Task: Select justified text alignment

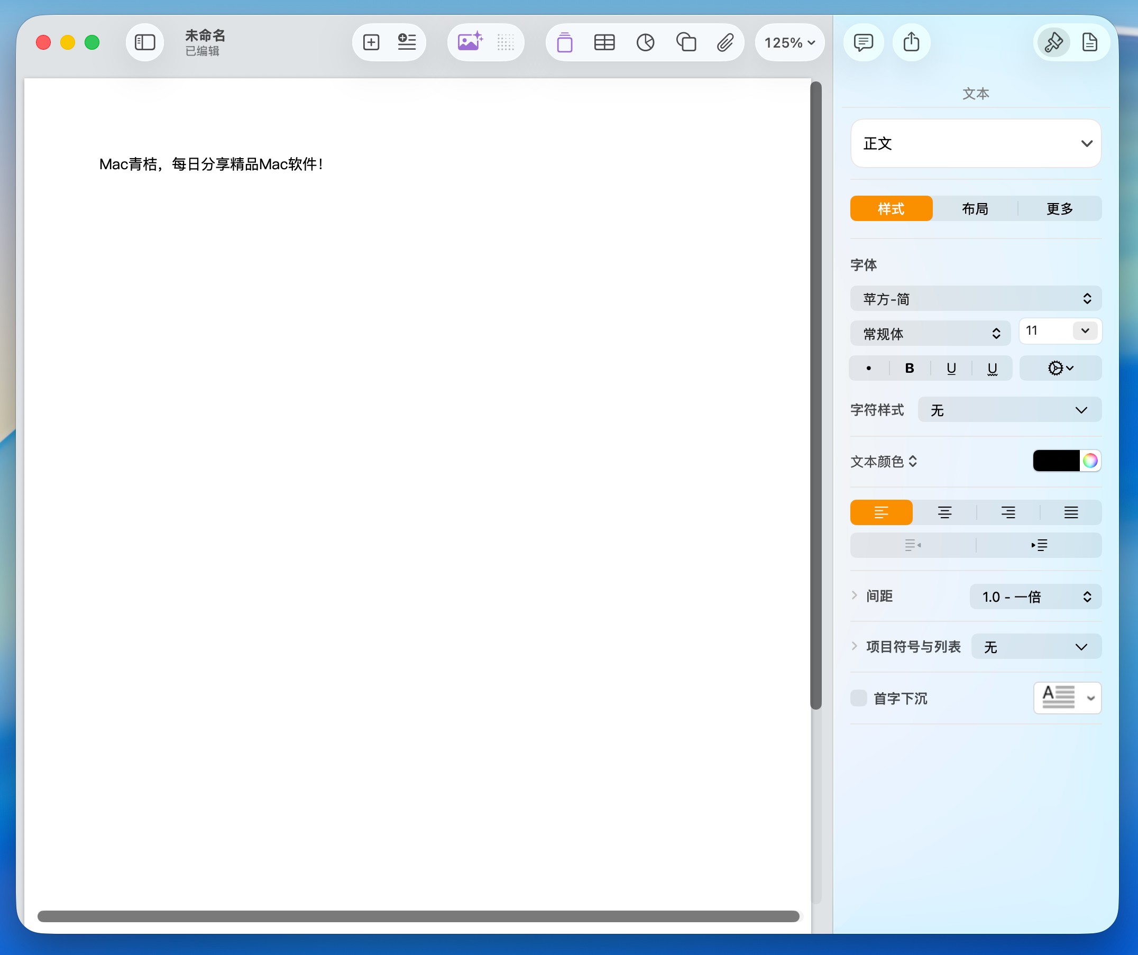Action: tap(1071, 513)
